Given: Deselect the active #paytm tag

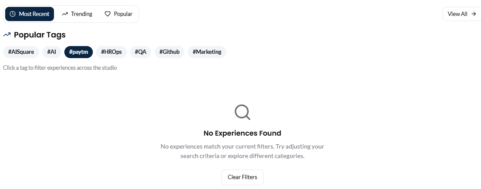Looking at the screenshot, I should [x=79, y=52].
